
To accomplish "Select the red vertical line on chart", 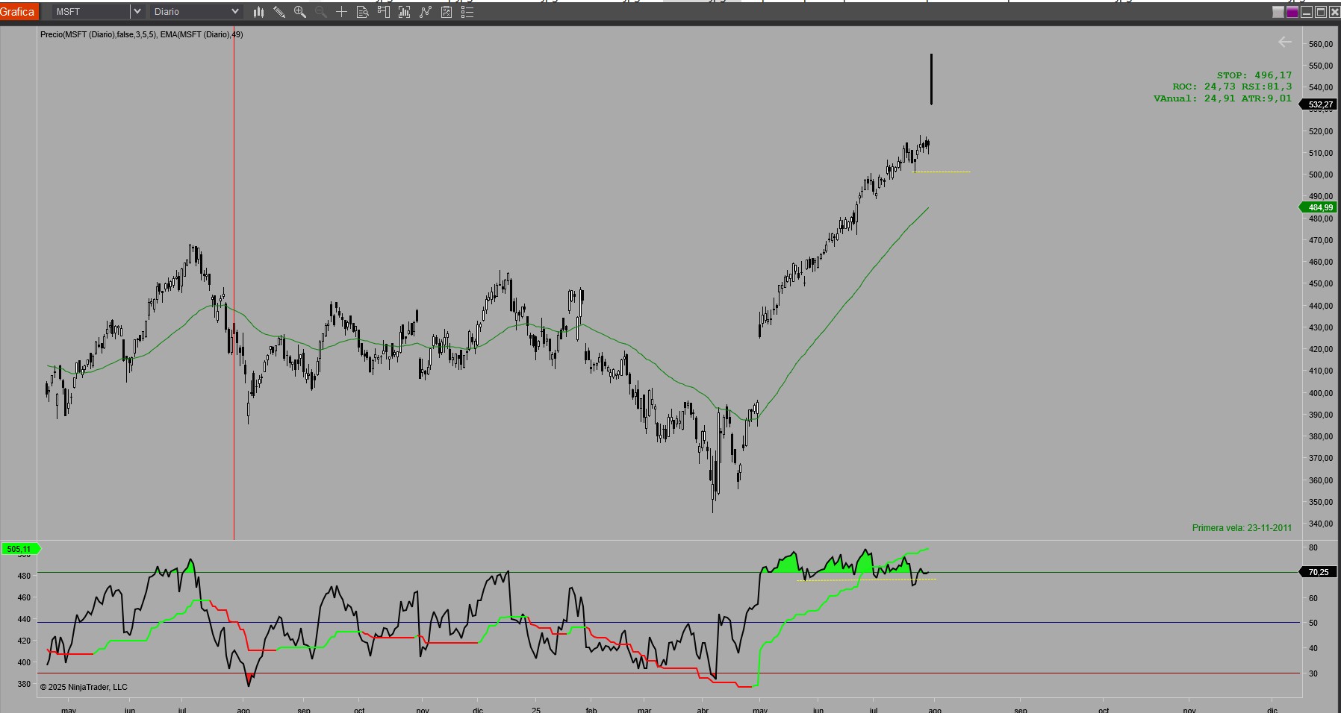I will pyautogui.click(x=234, y=283).
